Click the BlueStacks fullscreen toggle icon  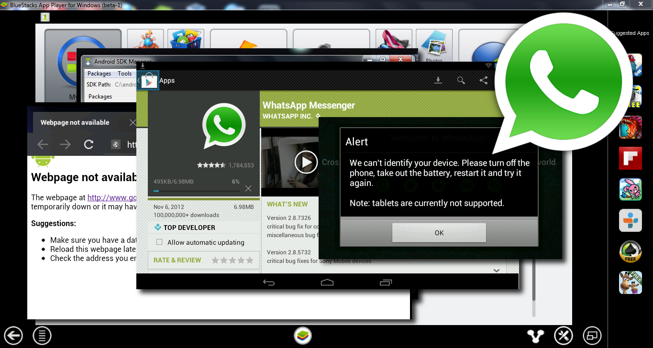pyautogui.click(x=592, y=336)
